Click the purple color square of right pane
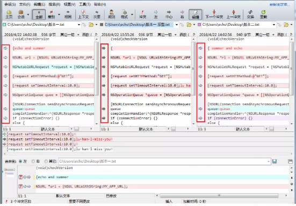This screenshot has width=296, height=206. click(199, 25)
